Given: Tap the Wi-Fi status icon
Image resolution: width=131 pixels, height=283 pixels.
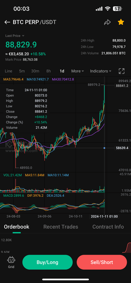Looking at the screenshot, I should click(108, 8).
